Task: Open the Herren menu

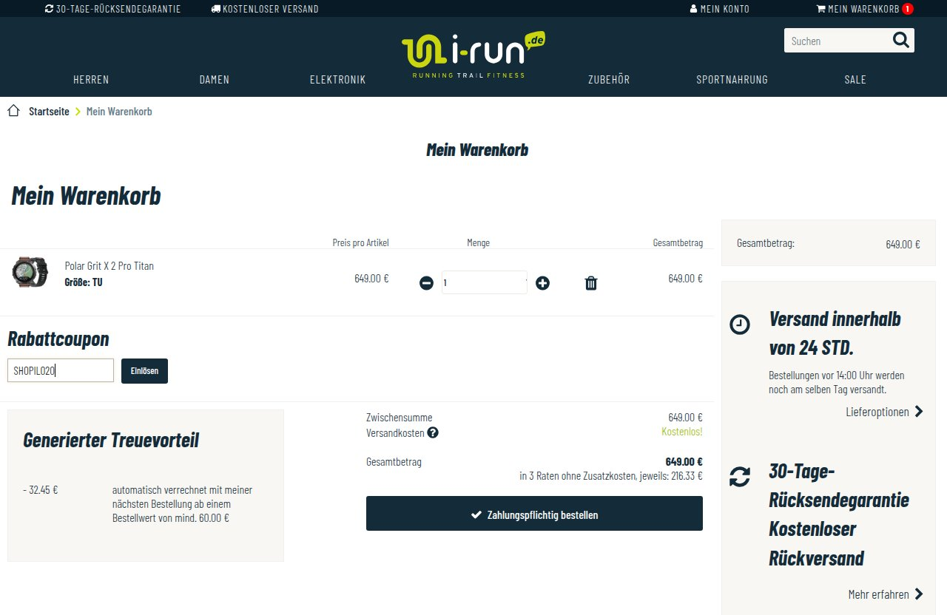Action: coord(91,80)
